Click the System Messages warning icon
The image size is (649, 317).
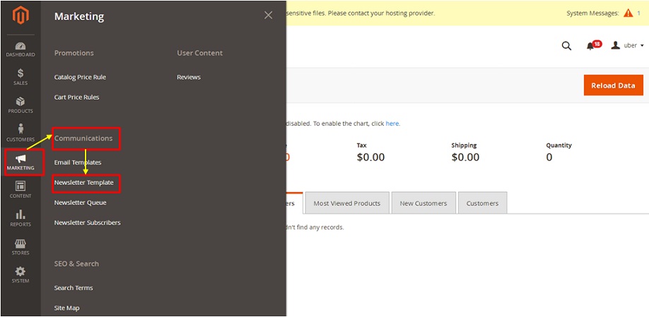pos(628,13)
